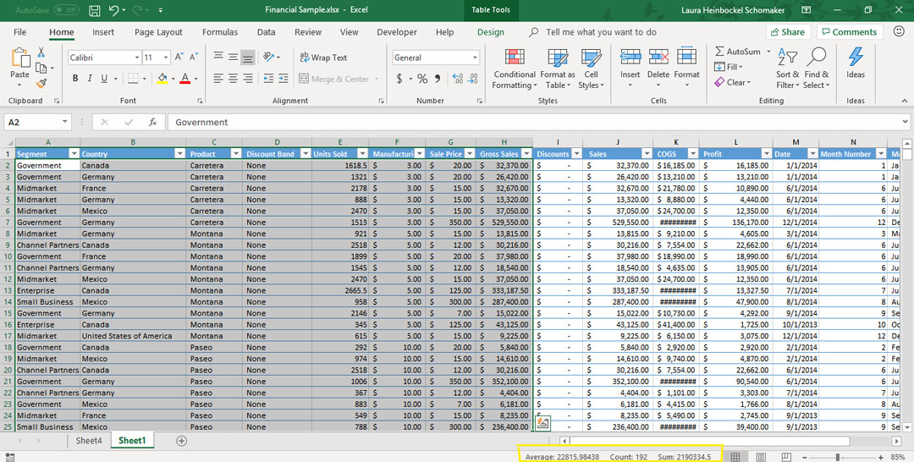This screenshot has height=462, width=914.
Task: Toggle Wrap Text
Action: coord(323,57)
